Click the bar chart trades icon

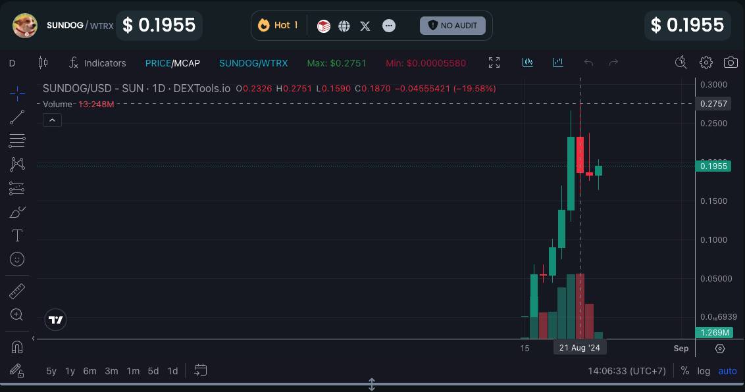point(558,62)
